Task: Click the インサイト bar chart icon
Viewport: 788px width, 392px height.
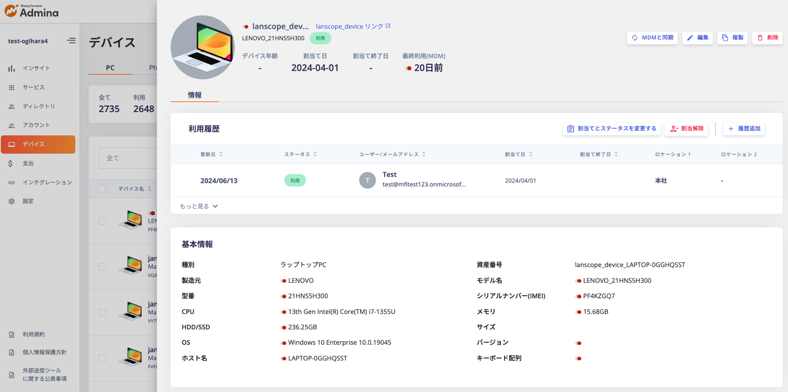Action: coord(11,69)
